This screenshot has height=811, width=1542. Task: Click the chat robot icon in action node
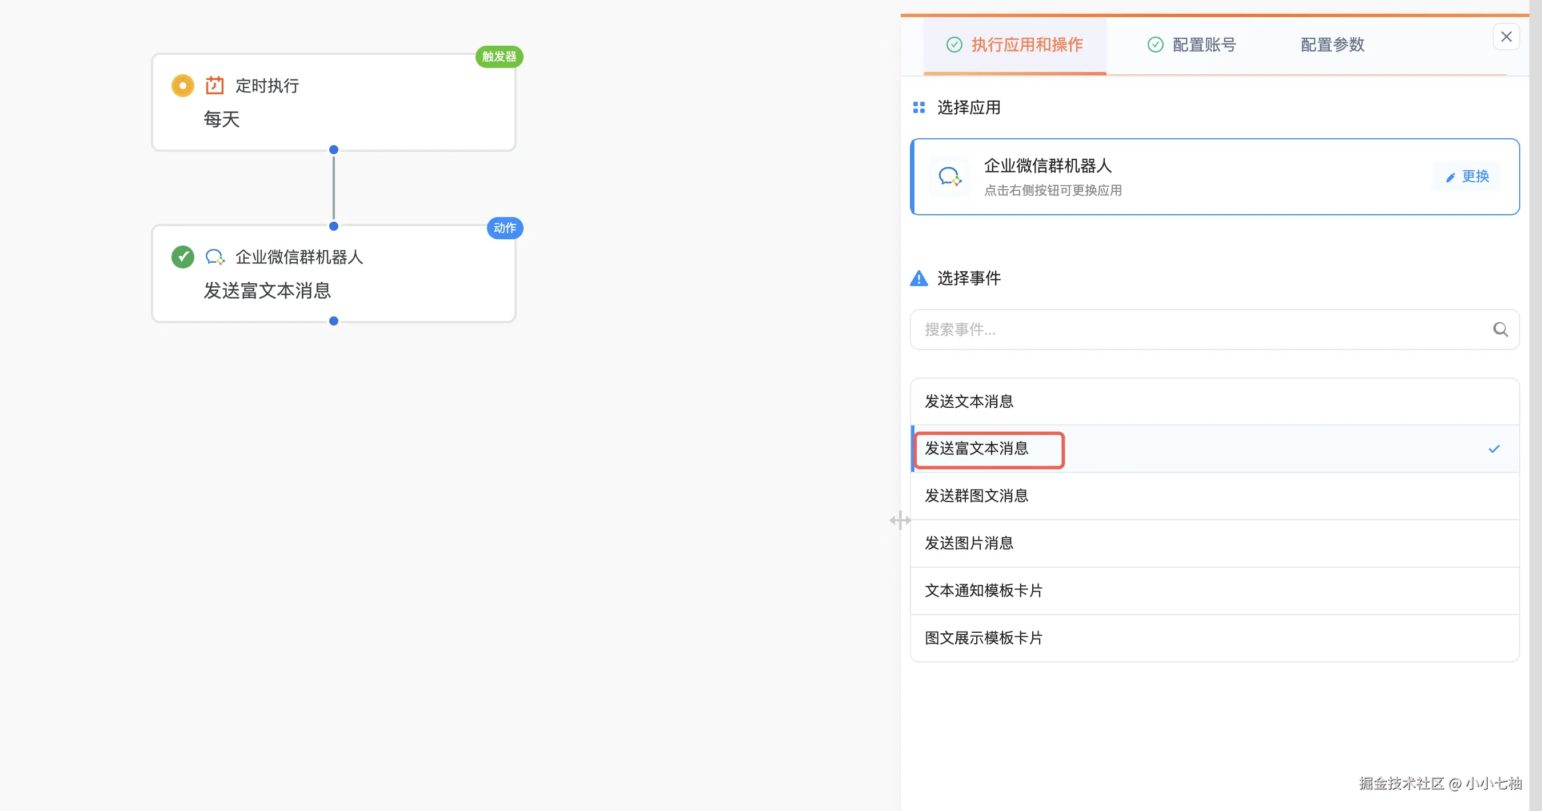coord(214,257)
